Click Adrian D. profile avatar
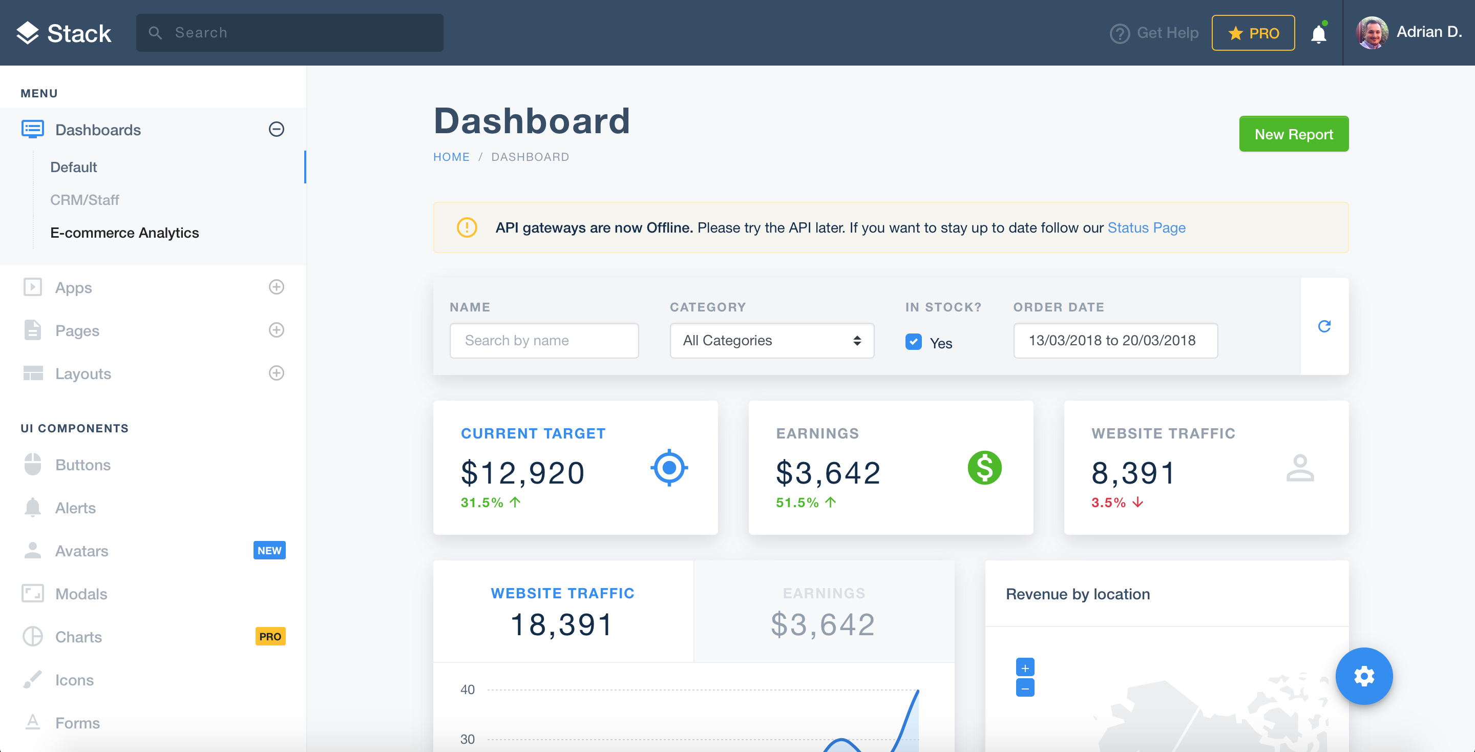 pyautogui.click(x=1372, y=33)
